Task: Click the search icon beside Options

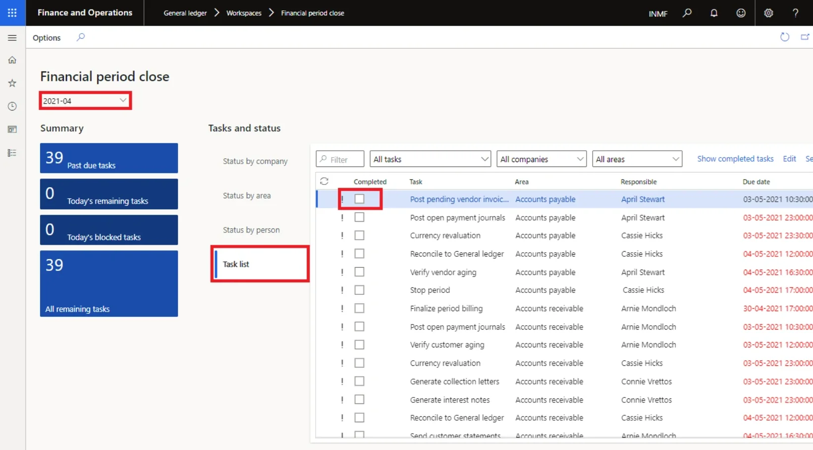Action: [81, 37]
